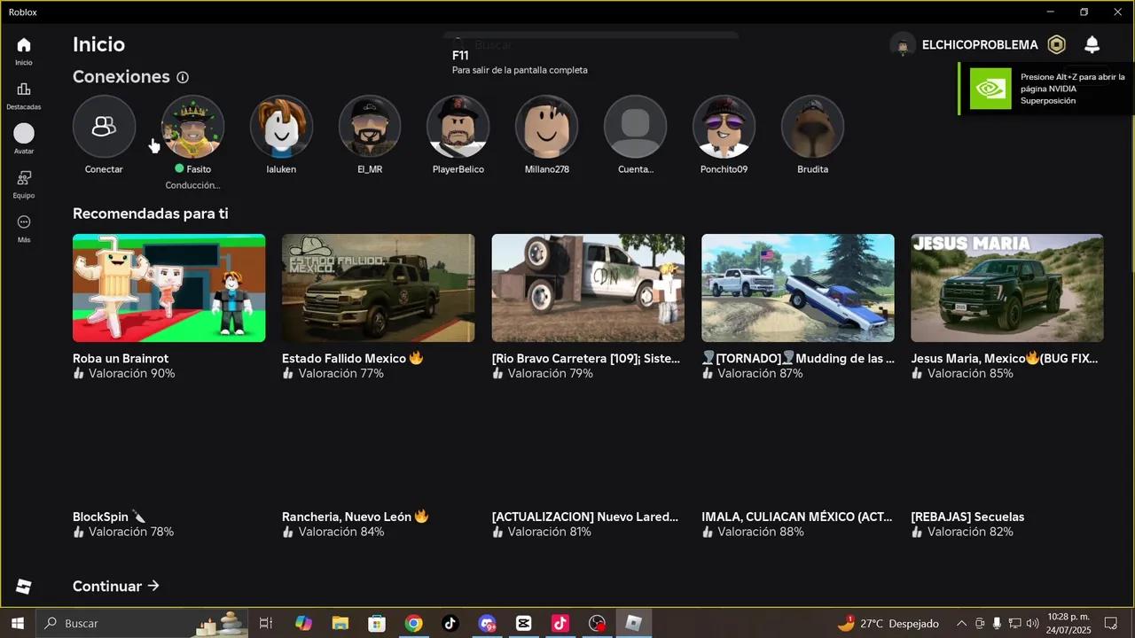
Task: Launch OBS Studio from the taskbar
Action: click(597, 623)
